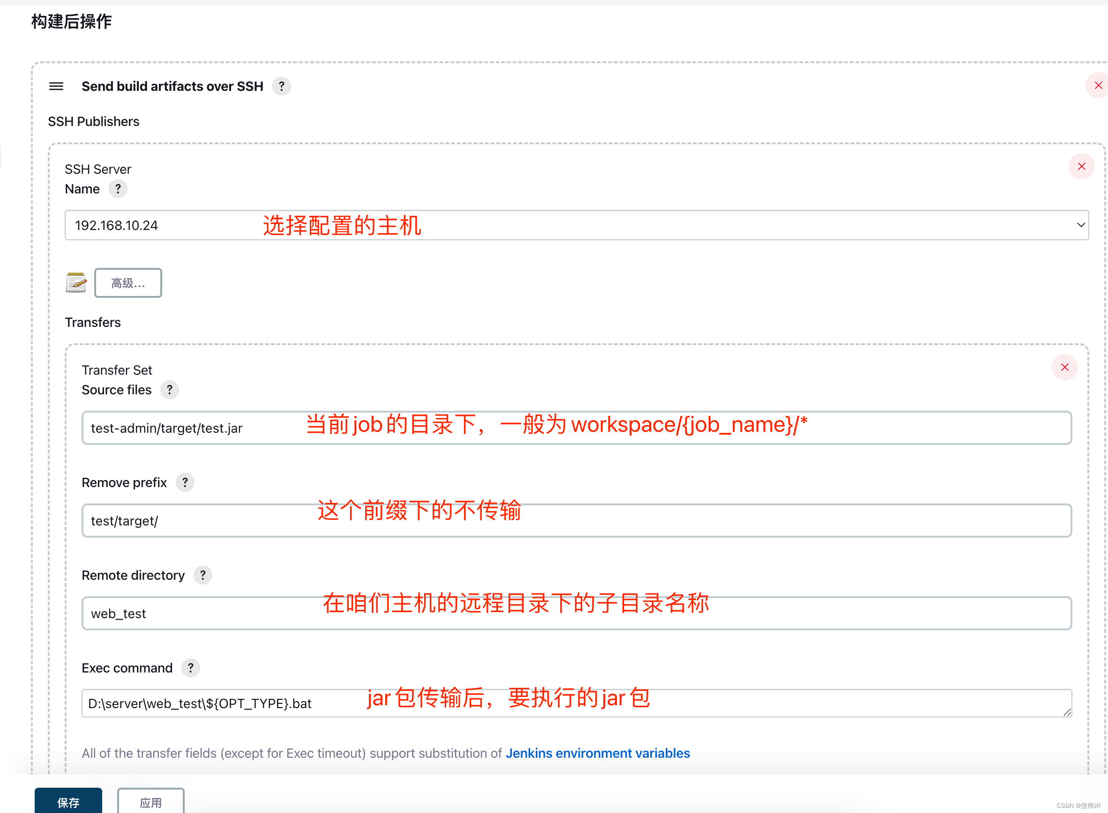
Task: Click the Exec command resize grip
Action: pyautogui.click(x=1067, y=712)
